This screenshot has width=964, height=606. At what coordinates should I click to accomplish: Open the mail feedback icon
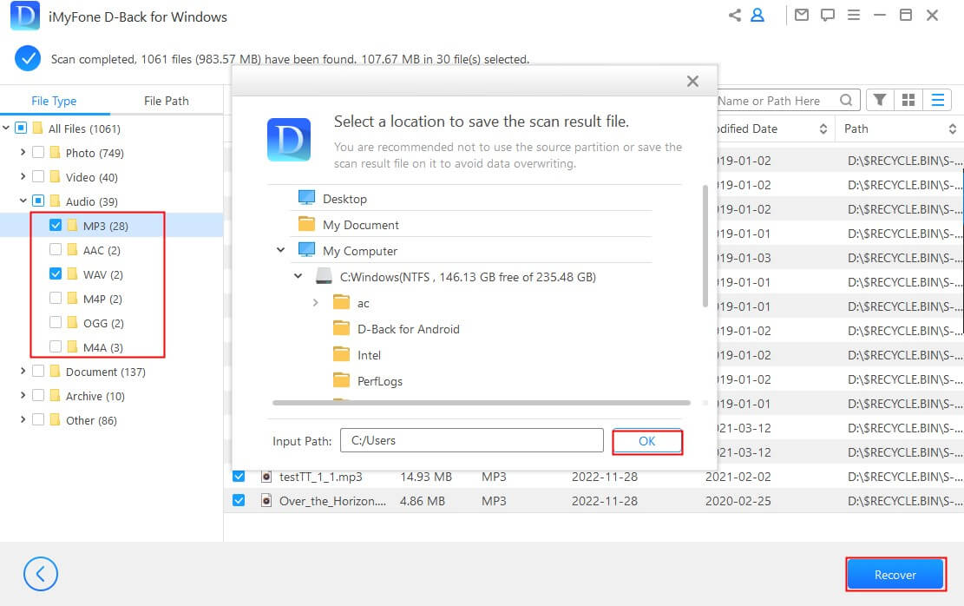[802, 15]
